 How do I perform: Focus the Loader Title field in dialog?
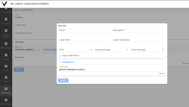85,40
